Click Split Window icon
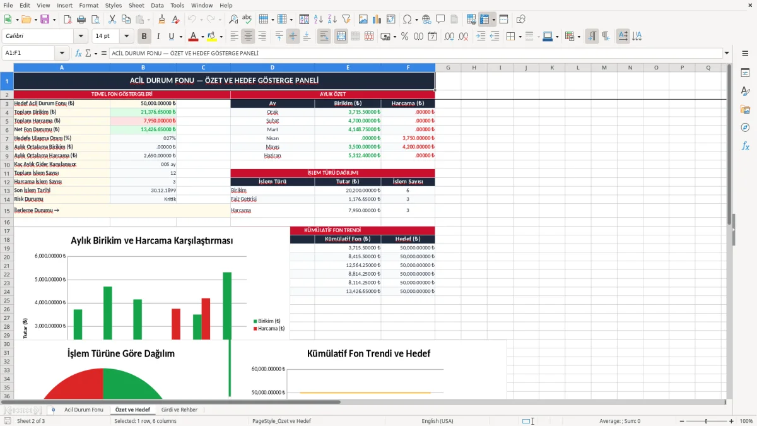Image resolution: width=757 pixels, height=426 pixels. [503, 20]
